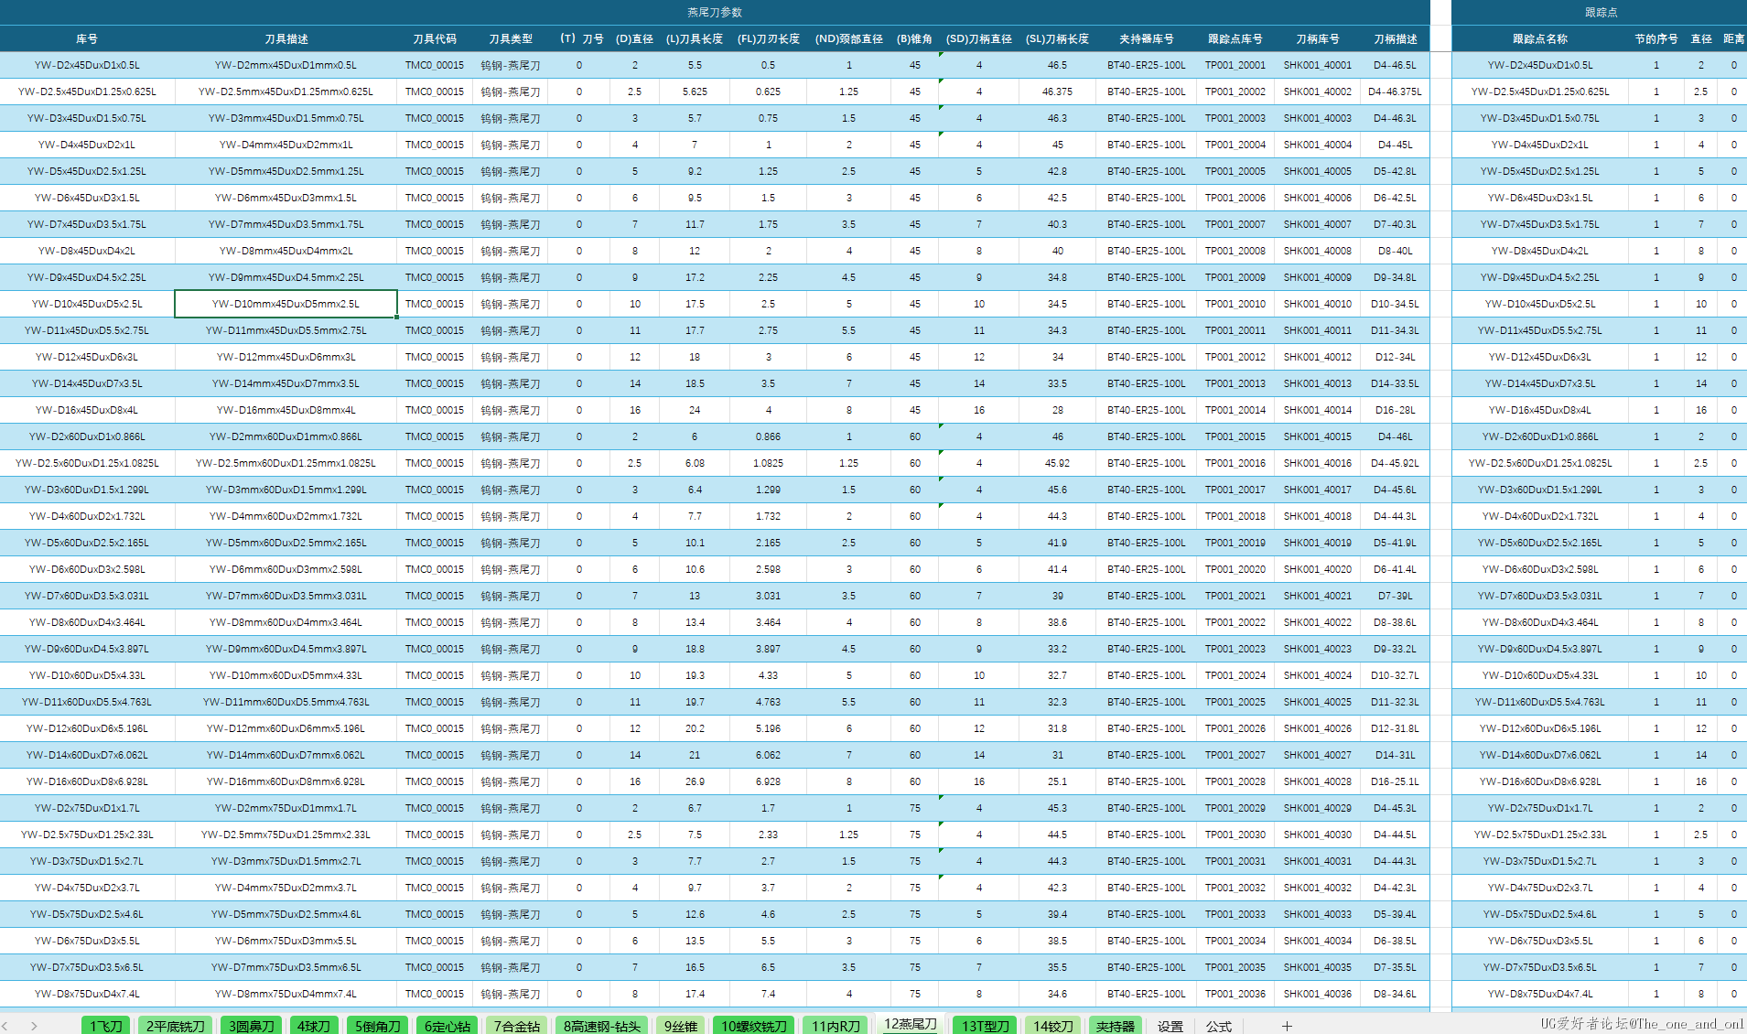Select cell with value 1.0825

click(769, 463)
